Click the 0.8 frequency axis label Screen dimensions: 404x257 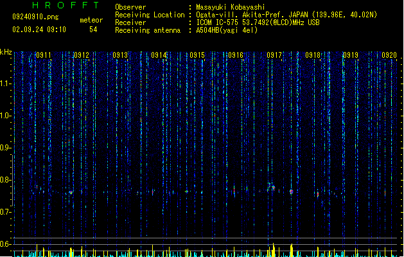pos(5,180)
